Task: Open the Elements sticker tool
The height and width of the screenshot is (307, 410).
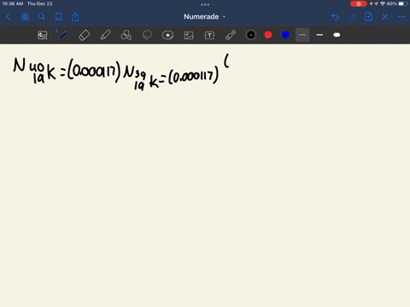Action: (167, 35)
